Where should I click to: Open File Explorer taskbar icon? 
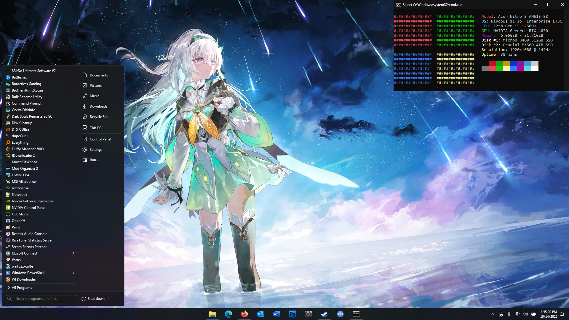point(212,314)
